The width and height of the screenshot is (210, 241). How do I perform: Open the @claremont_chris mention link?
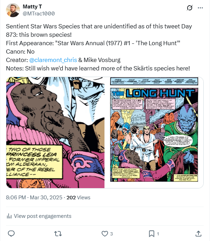(53, 60)
